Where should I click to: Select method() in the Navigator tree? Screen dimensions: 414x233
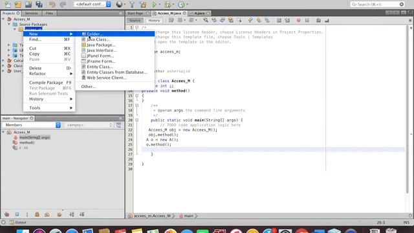[x=27, y=142]
